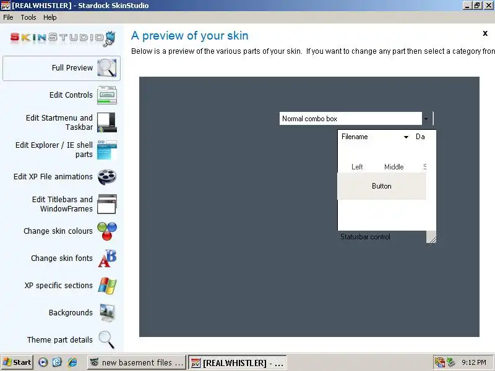Viewport: 495px width, 371px height.
Task: Open the Help menu
Action: (x=50, y=17)
